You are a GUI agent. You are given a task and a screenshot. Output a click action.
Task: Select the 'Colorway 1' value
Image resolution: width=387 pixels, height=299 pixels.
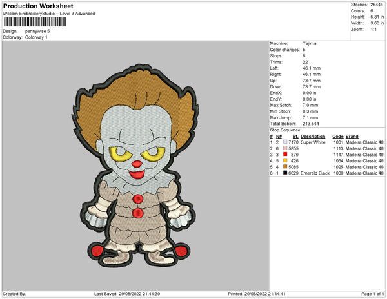pos(36,37)
